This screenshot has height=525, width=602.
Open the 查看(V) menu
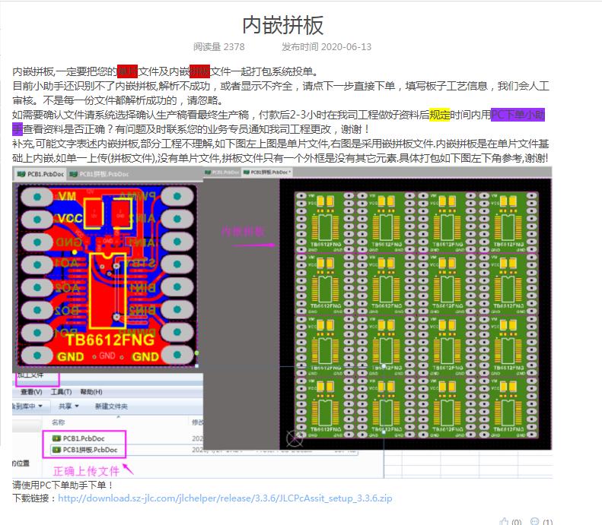[31, 391]
